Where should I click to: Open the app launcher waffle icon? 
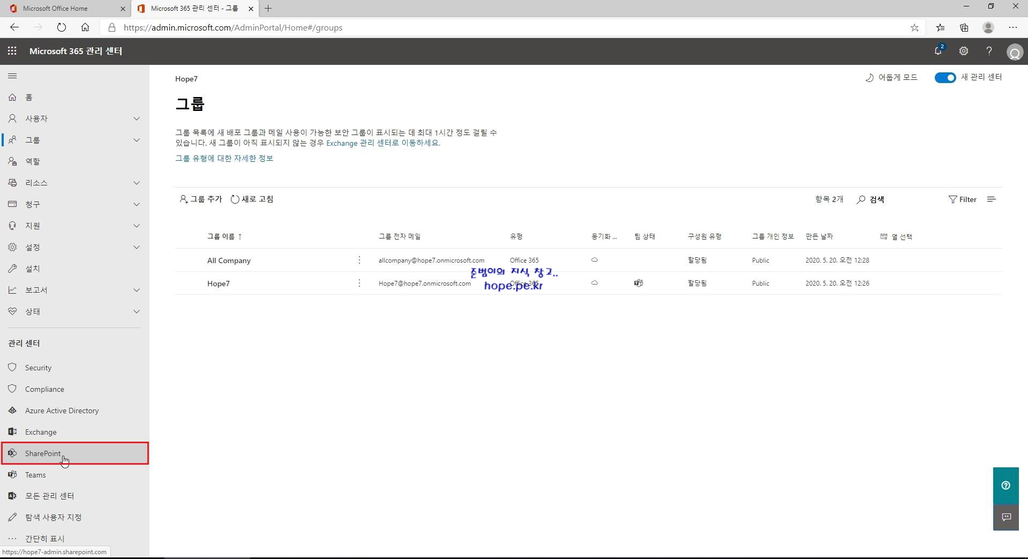12,51
